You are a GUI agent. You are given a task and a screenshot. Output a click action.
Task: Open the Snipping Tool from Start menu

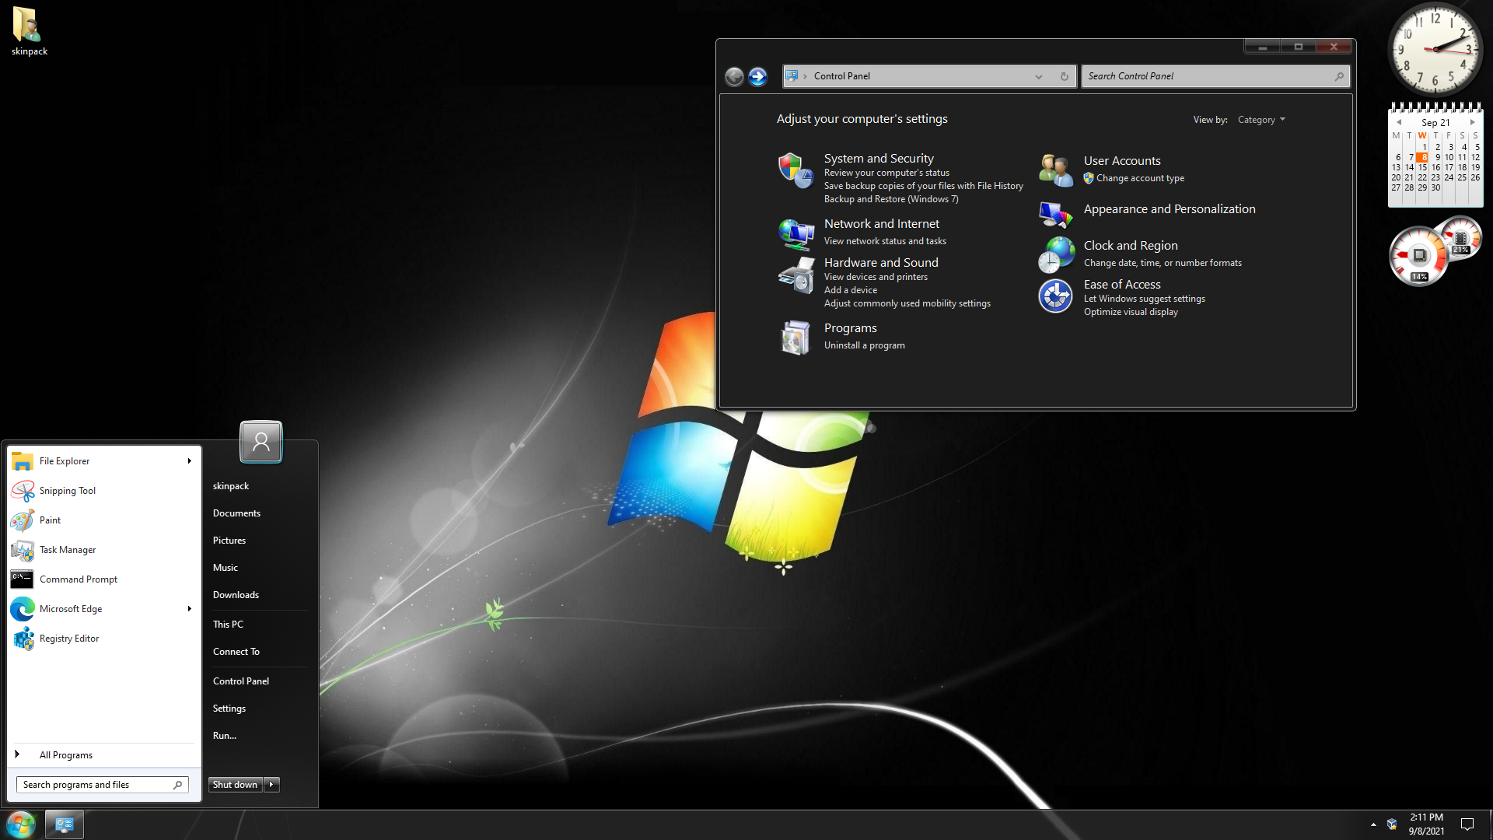tap(68, 491)
